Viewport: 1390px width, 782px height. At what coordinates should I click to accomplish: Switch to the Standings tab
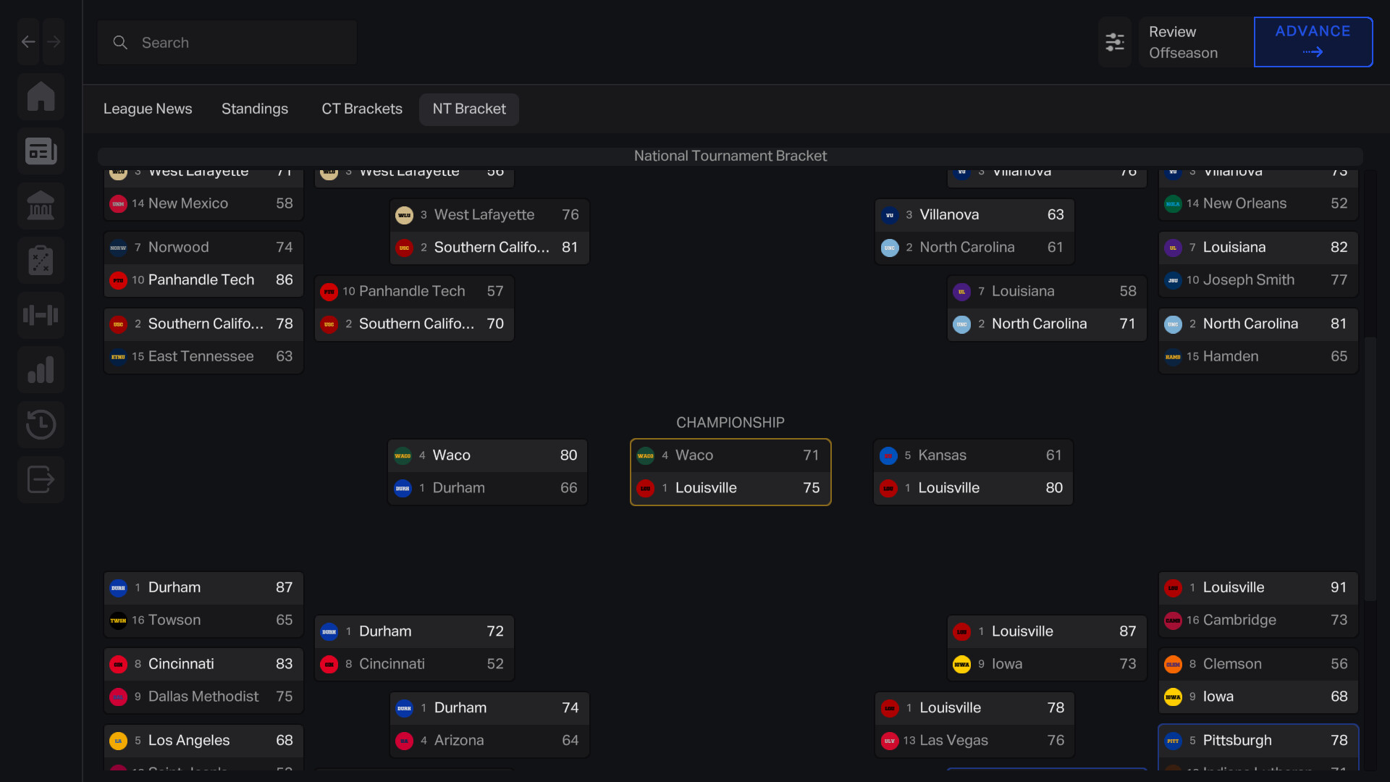pos(255,109)
